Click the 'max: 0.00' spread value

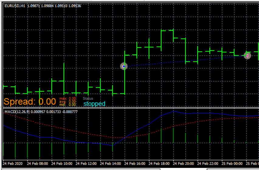[67, 98]
